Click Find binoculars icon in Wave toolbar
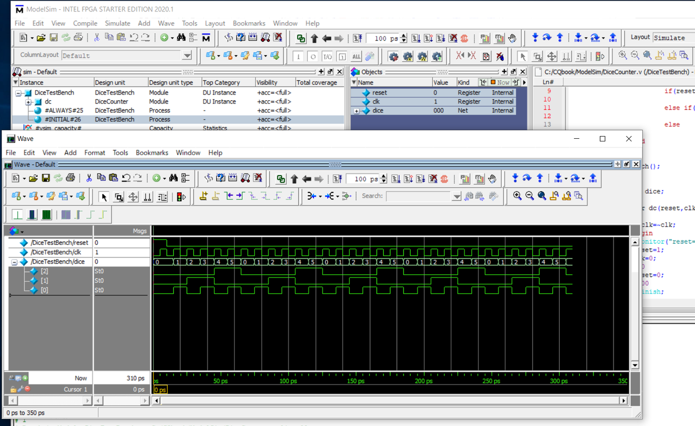Screen dimensions: 695x426 point(173,178)
